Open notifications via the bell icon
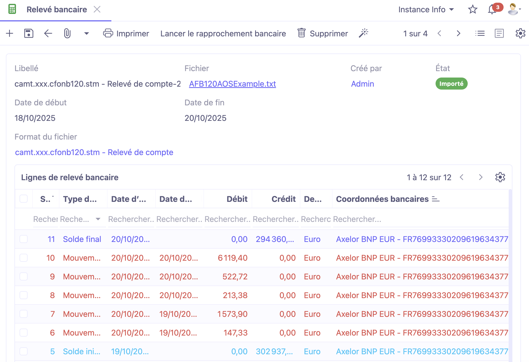529x362 pixels. [x=492, y=9]
